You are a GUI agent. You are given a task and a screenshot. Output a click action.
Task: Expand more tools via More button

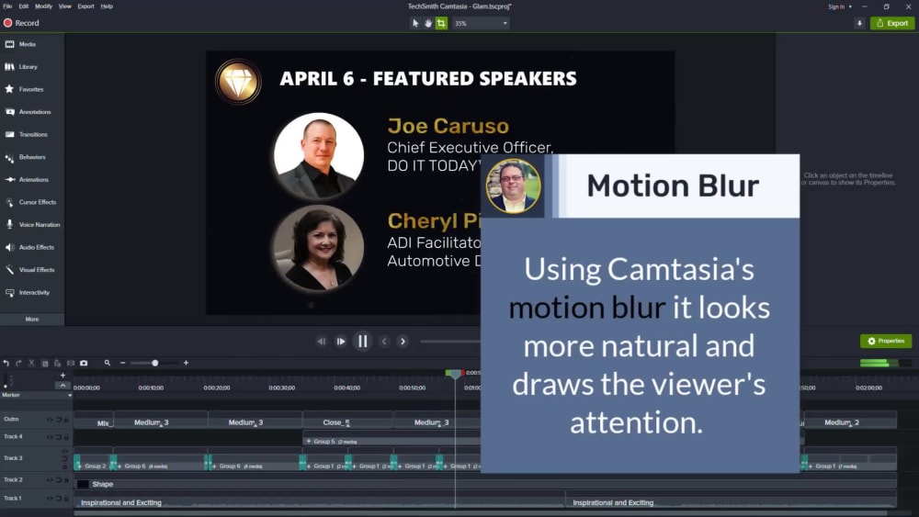[32, 319]
